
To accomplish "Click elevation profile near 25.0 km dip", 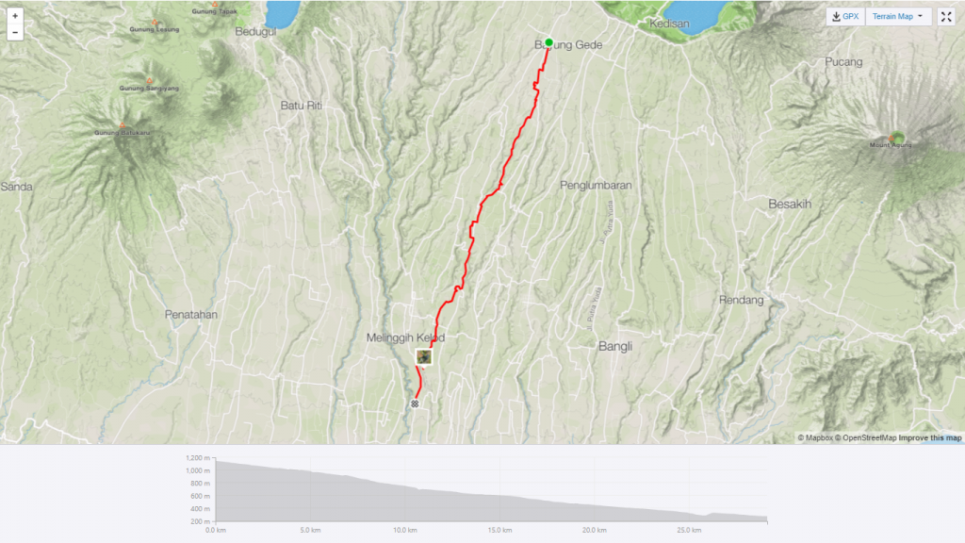I will (x=701, y=516).
